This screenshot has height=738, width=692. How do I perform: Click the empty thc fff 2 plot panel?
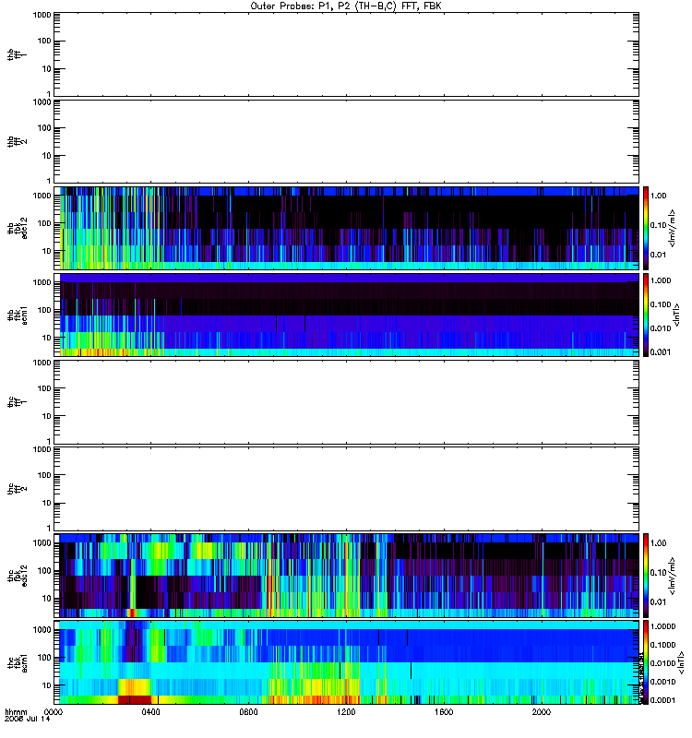346,489
